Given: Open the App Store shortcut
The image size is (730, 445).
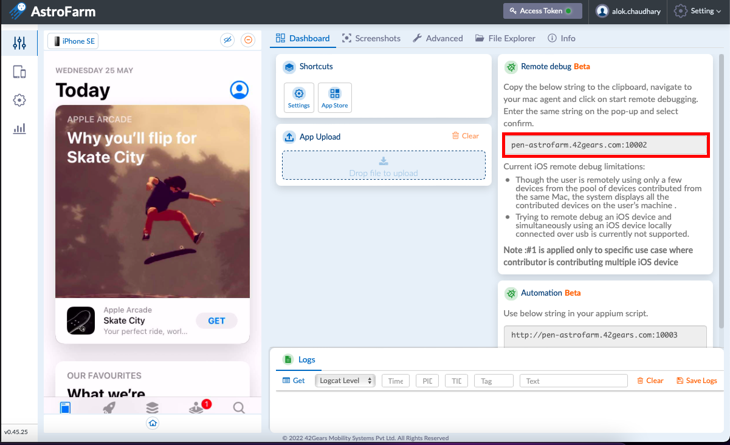Looking at the screenshot, I should (335, 98).
